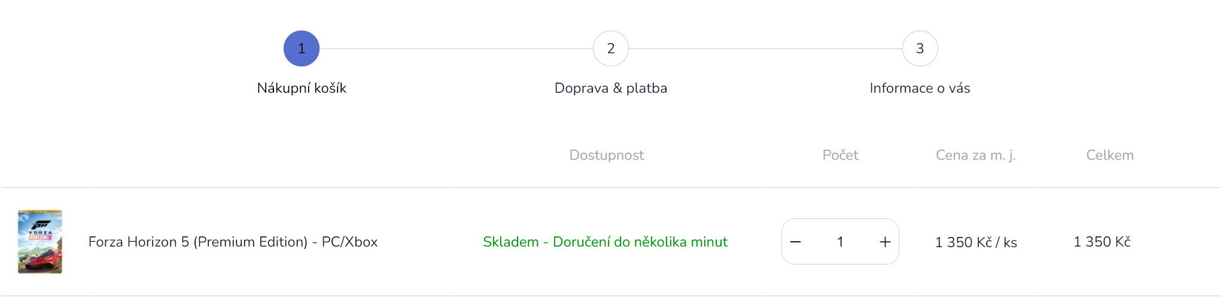Go to step 2 circle in checkout
Screen dimensions: 1226x304
pos(611,48)
